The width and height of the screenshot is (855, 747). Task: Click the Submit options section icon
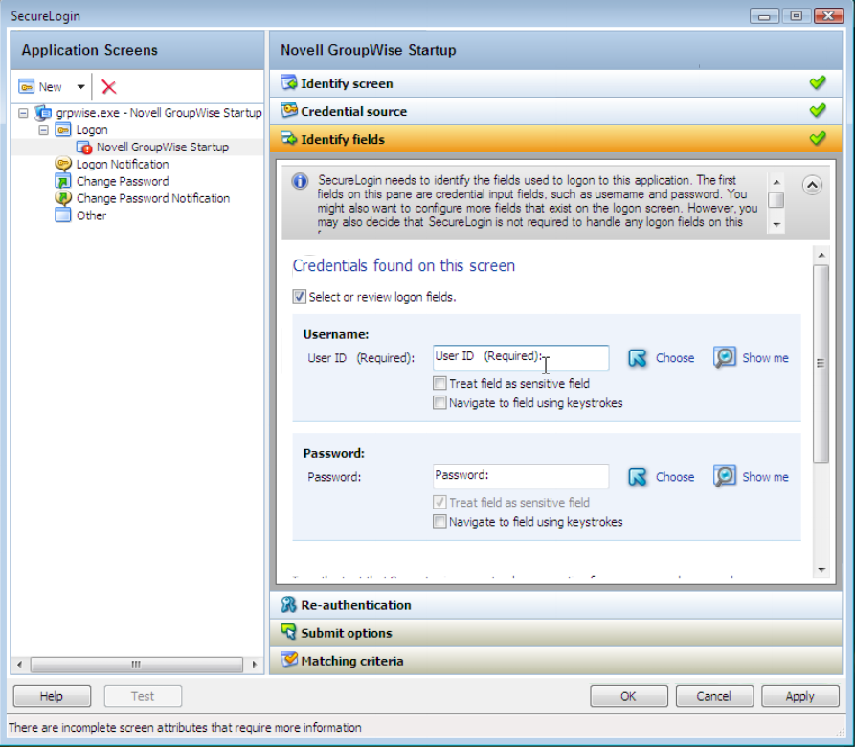click(288, 632)
